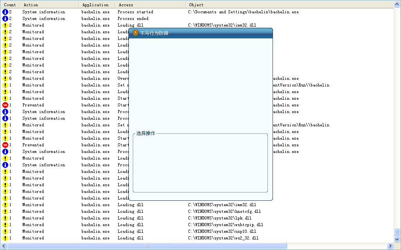The image size is (401, 250).
Task: Click the info icon on the Process started row
Action: click(x=5, y=12)
